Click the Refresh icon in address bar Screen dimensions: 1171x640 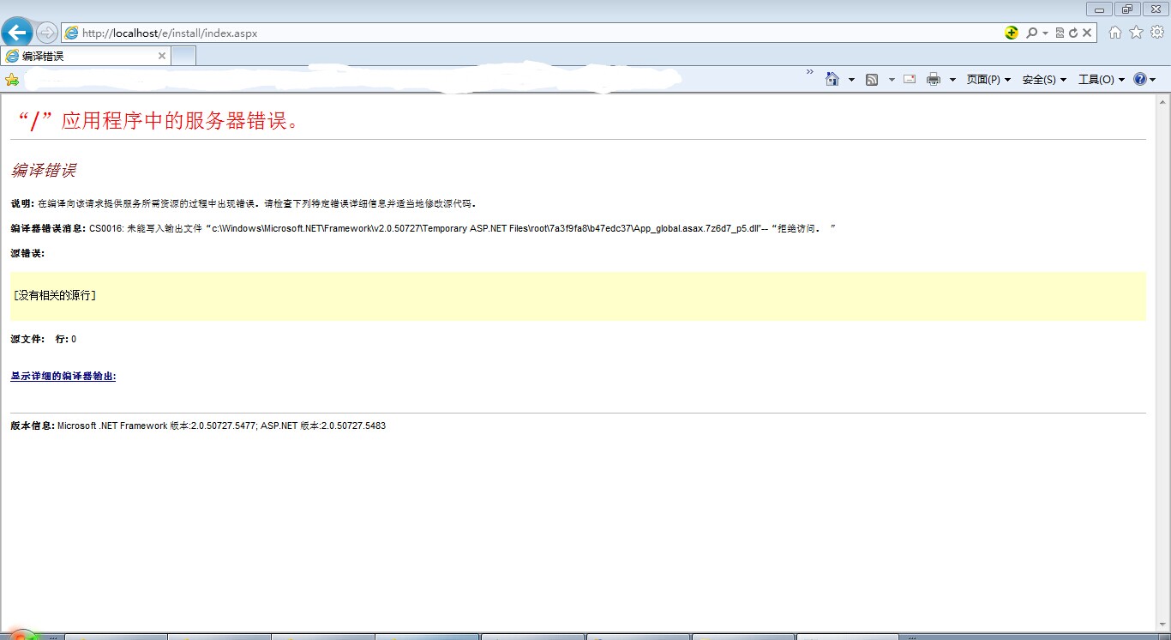point(1073,33)
